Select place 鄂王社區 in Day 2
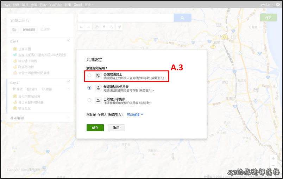Viewport: 283px width, 179px height. point(25,108)
